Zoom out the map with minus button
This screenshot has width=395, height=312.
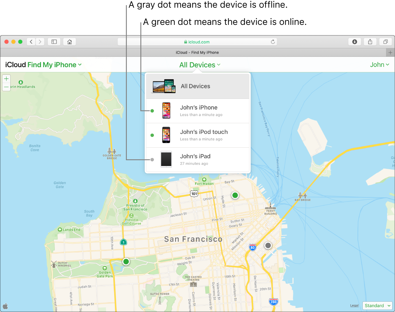[6, 87]
